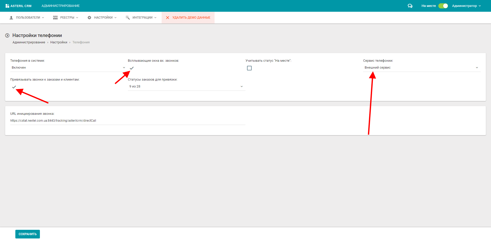Screen dimensions: 491x240
Task: Click the Реестры registry columns icon
Action: pos(55,18)
